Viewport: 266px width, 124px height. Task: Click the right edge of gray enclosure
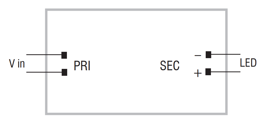pos(226,62)
